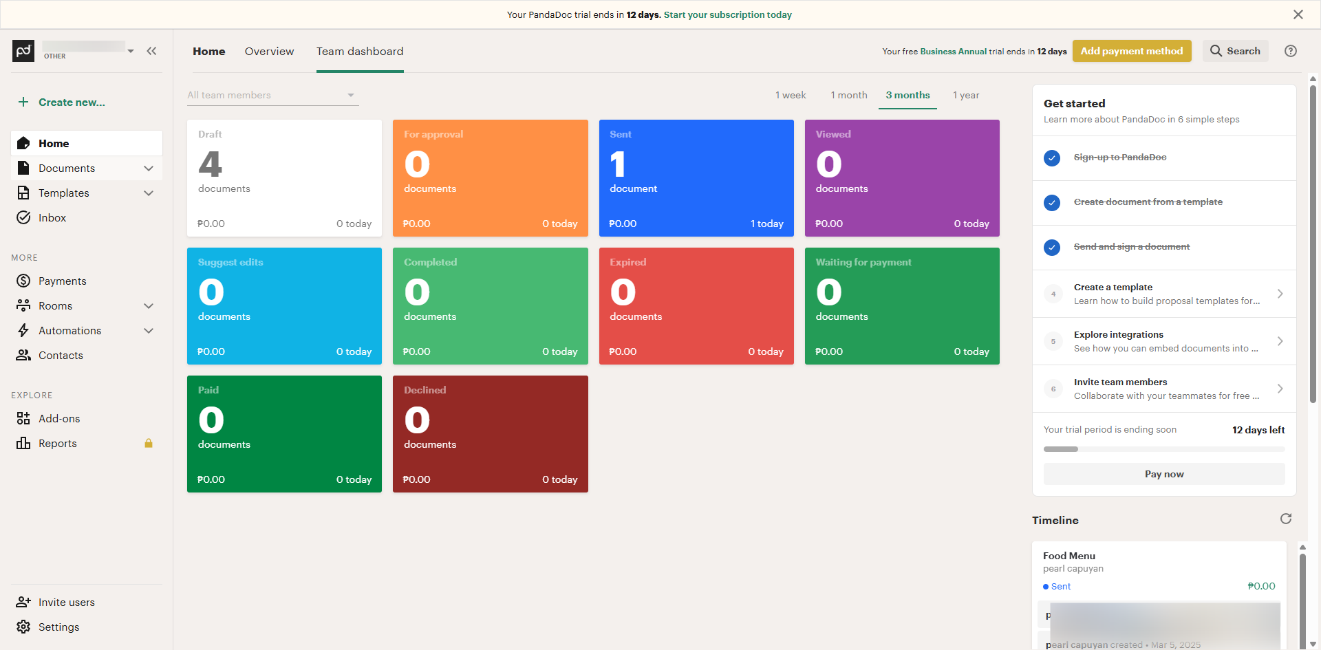The width and height of the screenshot is (1321, 650).
Task: Click step 6 circle for Invite team members
Action: point(1053,389)
